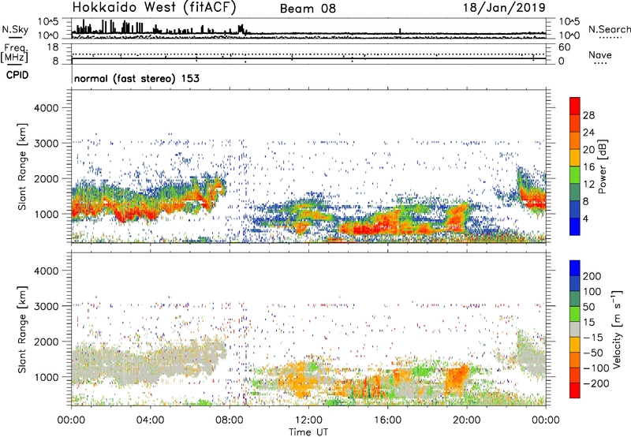Click 'normal (fast stereo) 153' text
This screenshot has height=437, width=631.
click(x=136, y=78)
